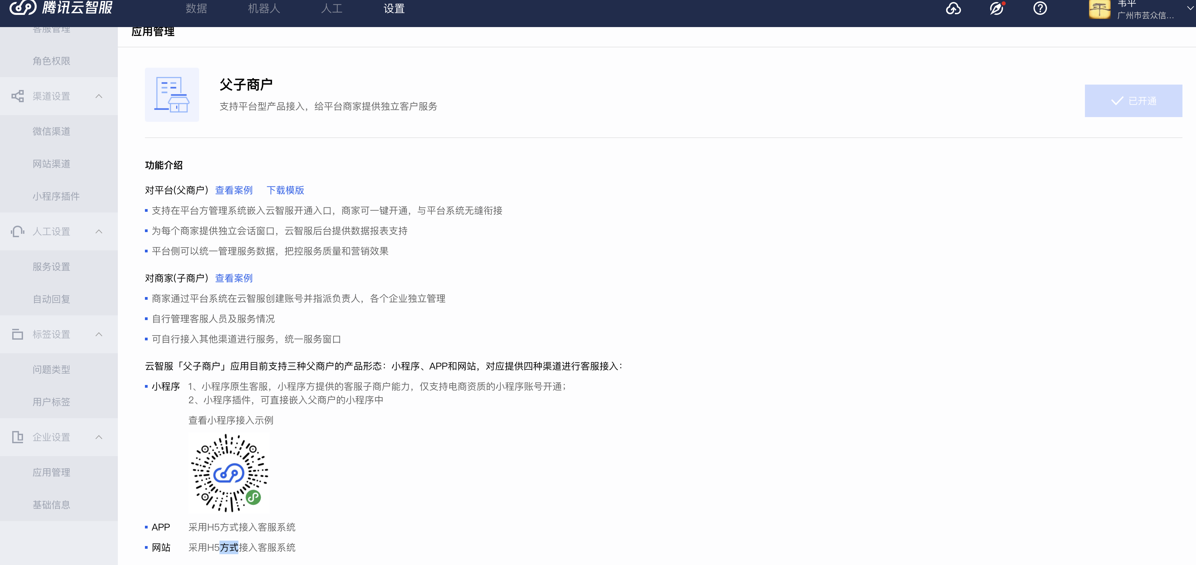Click the 人工设置 headset icon
Screen dimensions: 1196x565
[18, 231]
